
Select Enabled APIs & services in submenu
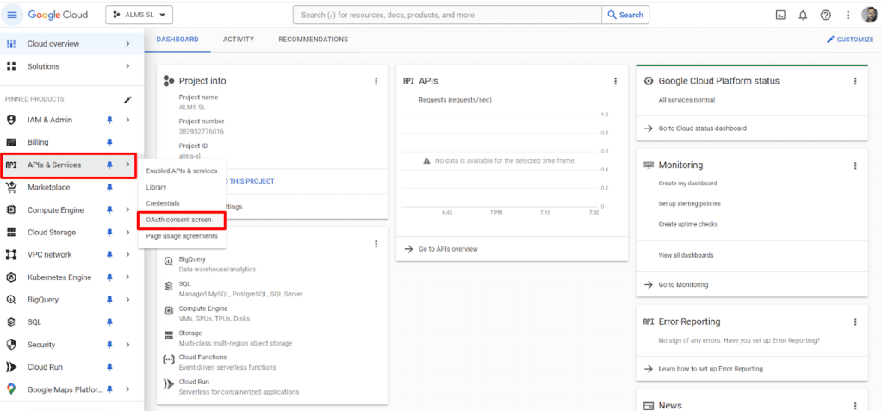pyautogui.click(x=182, y=171)
